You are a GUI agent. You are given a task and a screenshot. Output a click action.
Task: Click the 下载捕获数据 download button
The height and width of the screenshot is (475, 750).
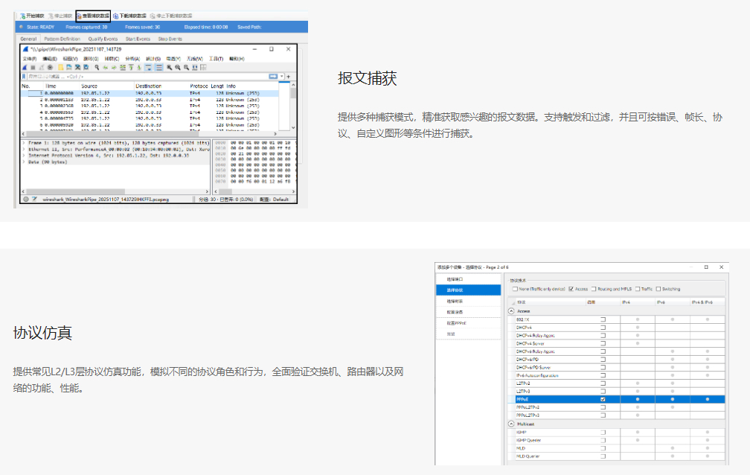point(129,15)
